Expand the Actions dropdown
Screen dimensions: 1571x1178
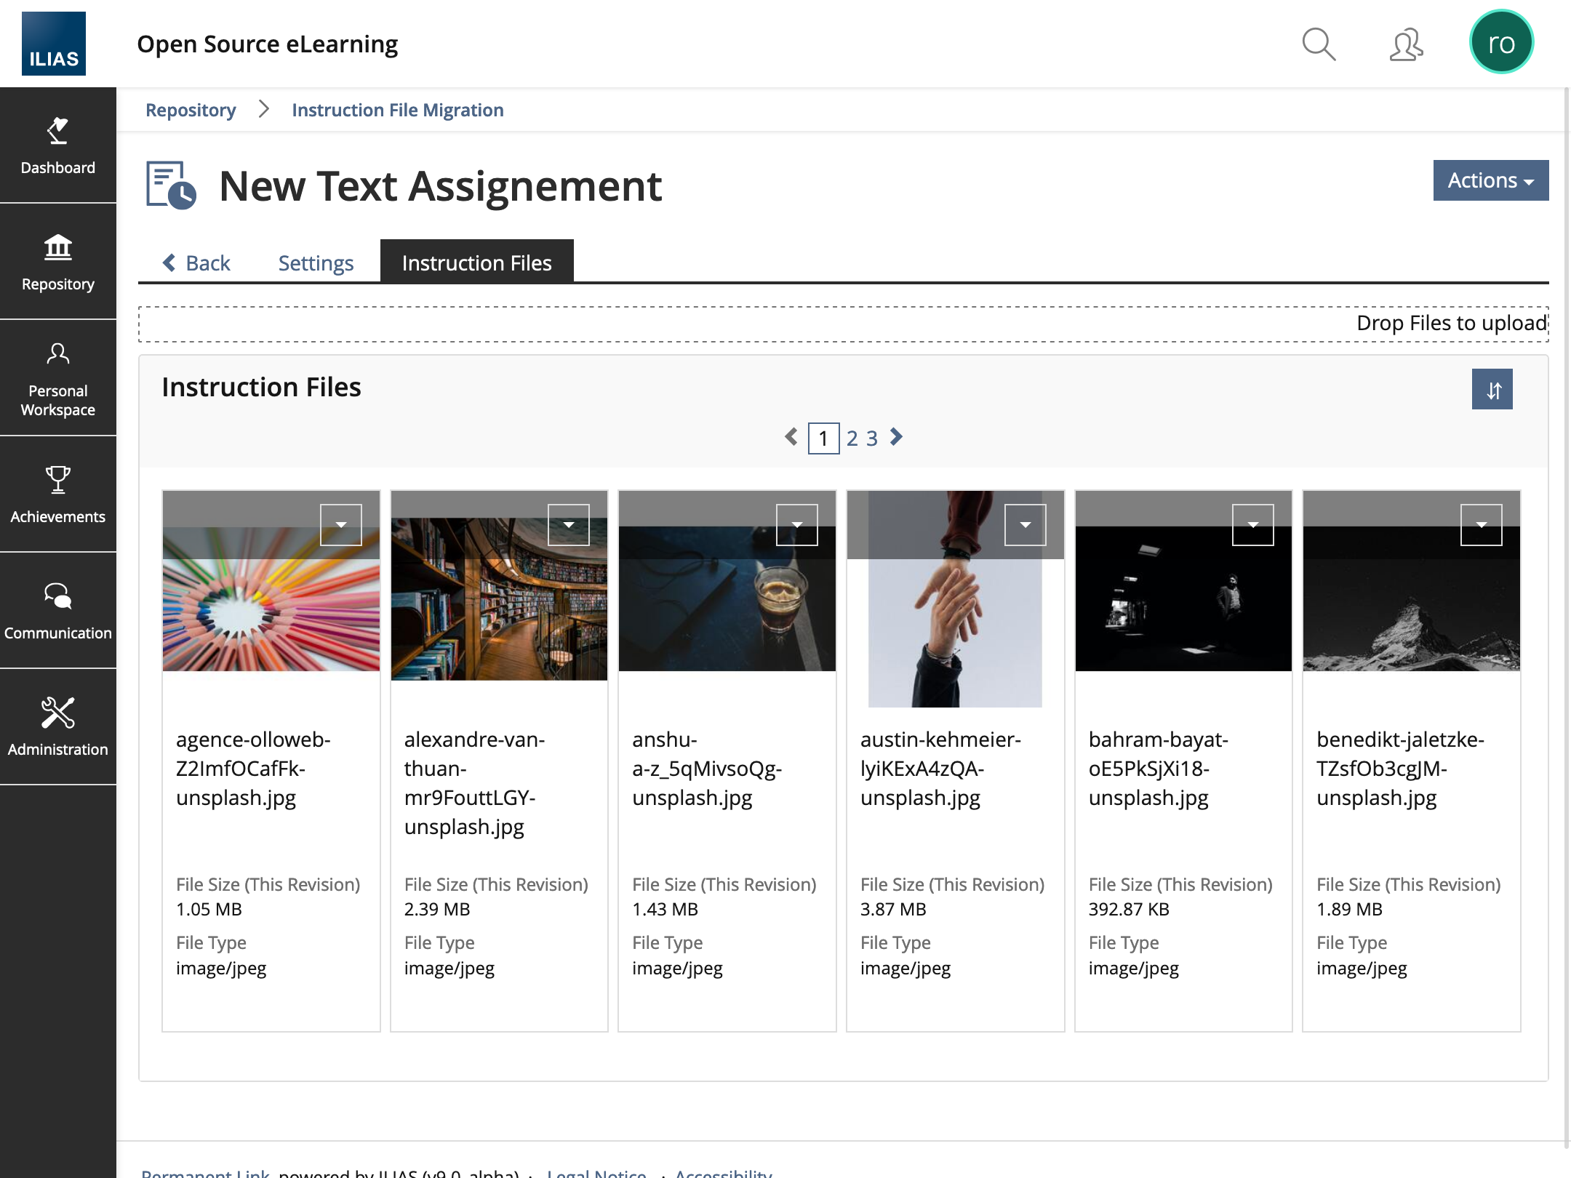tap(1490, 180)
